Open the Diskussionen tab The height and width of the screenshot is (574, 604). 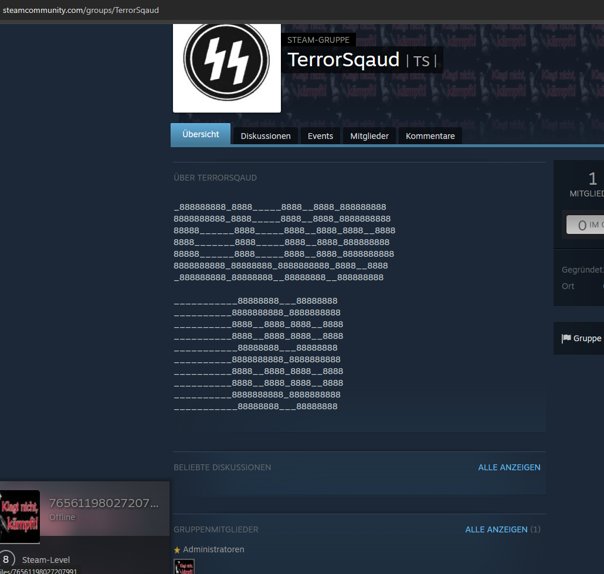click(266, 136)
